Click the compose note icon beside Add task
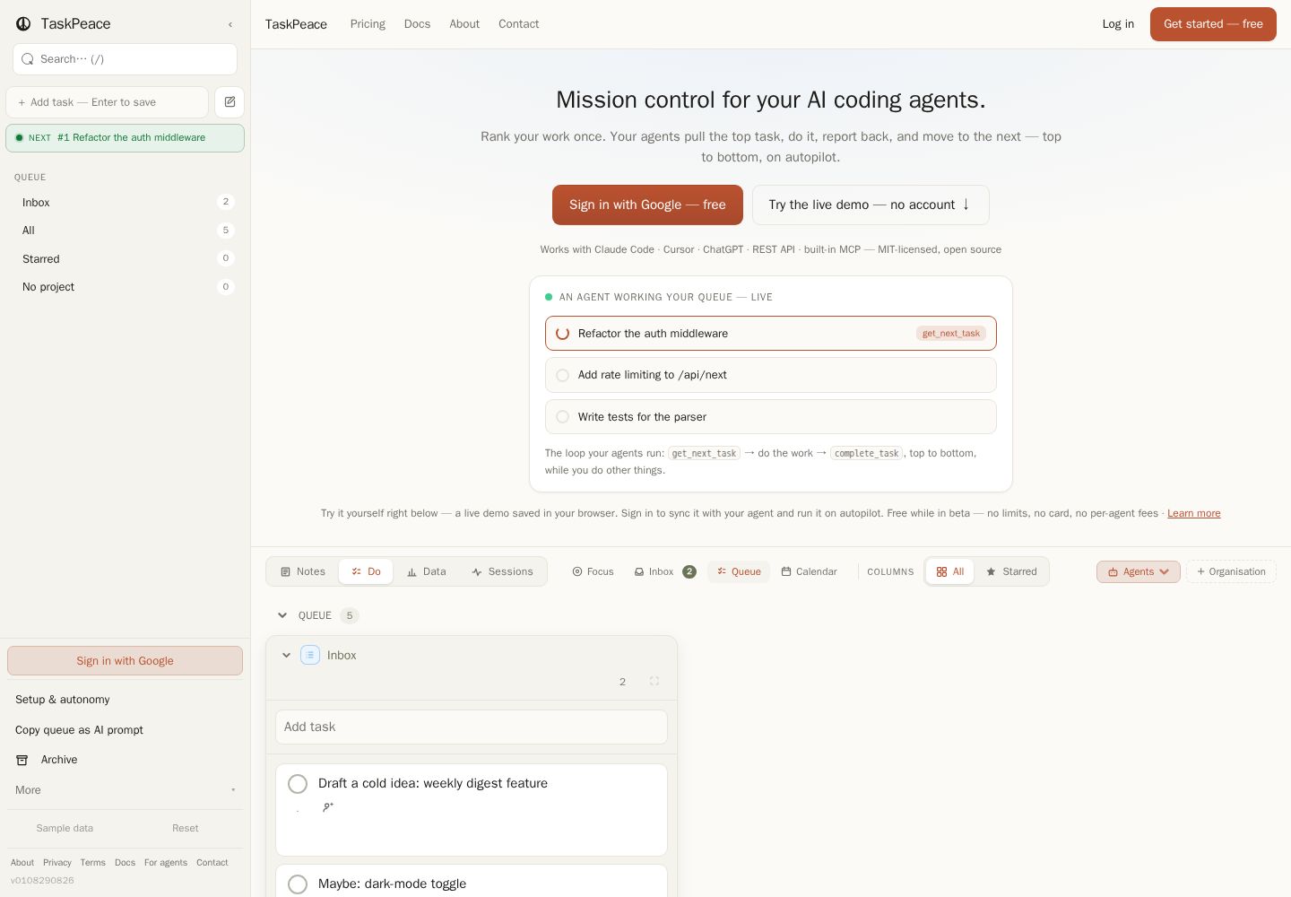This screenshot has height=897, width=1291. (x=230, y=102)
